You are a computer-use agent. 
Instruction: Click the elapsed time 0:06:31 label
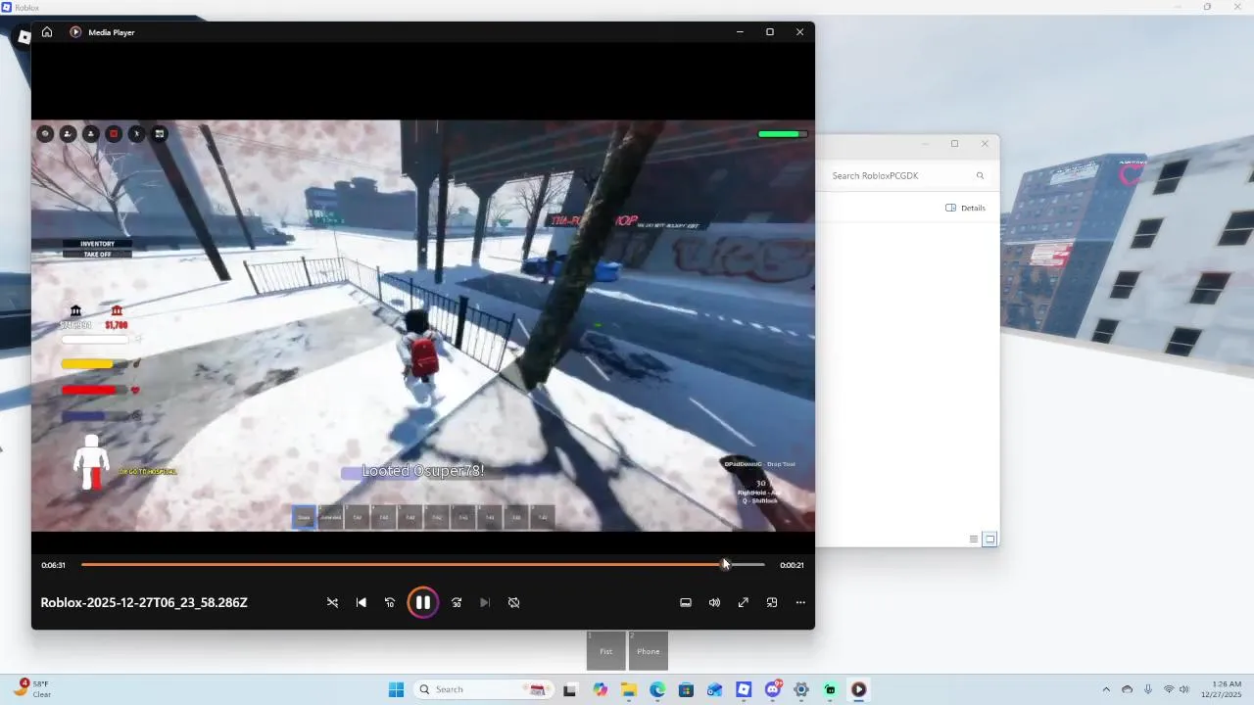tap(53, 565)
